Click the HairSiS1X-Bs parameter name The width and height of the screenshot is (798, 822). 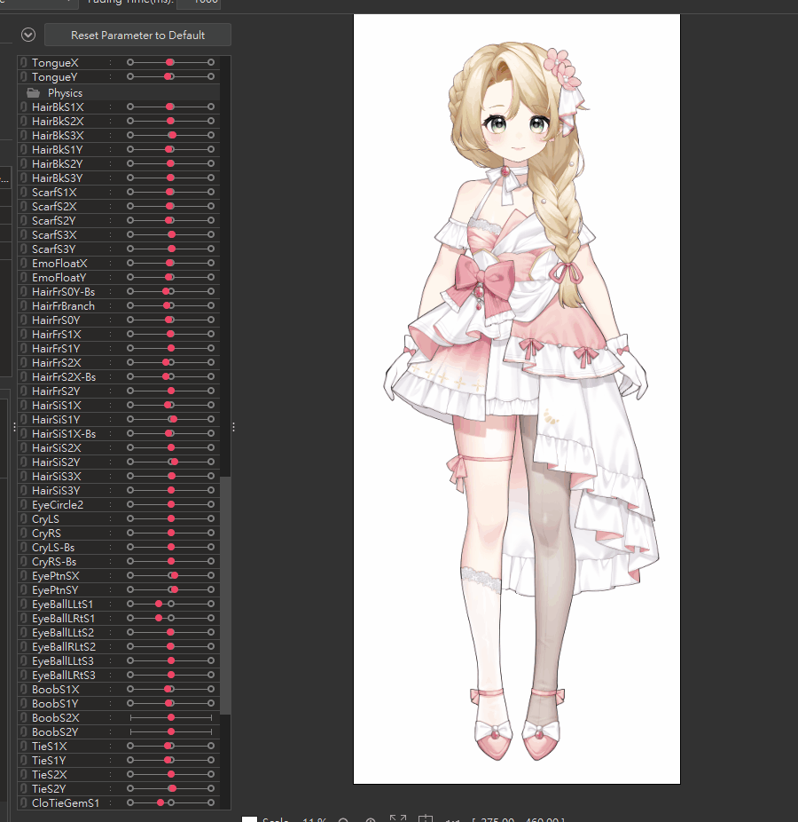(x=63, y=433)
